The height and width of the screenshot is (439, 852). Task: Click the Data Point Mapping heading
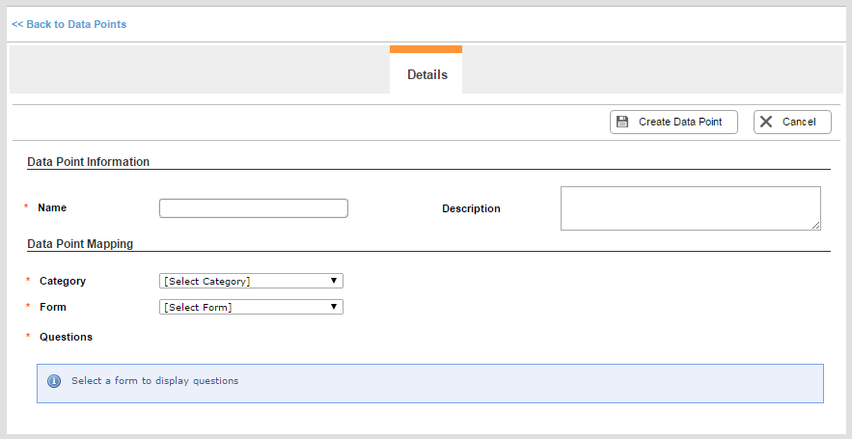click(x=80, y=244)
